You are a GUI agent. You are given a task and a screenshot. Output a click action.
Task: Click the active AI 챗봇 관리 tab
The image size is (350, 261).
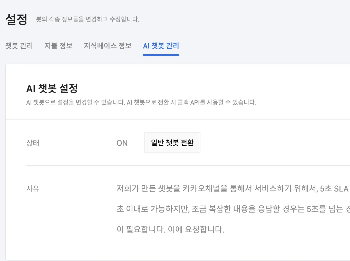pos(161,46)
